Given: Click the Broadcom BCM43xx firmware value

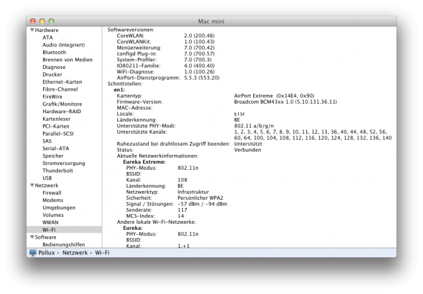Looking at the screenshot, I should [x=285, y=102].
